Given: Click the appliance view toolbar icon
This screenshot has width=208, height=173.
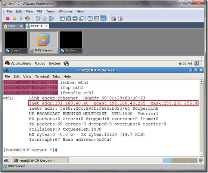Looking at the screenshot, I should click(x=97, y=18).
